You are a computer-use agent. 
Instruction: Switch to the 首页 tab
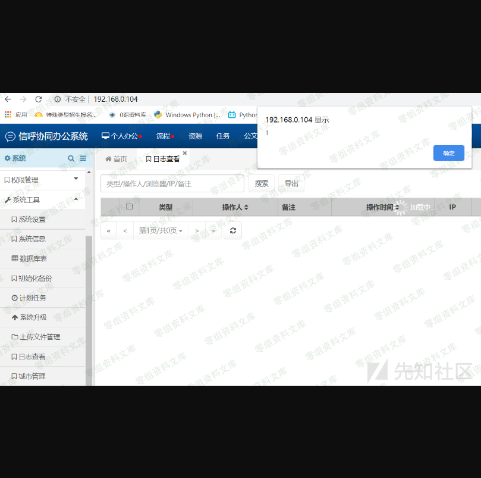tap(116, 159)
